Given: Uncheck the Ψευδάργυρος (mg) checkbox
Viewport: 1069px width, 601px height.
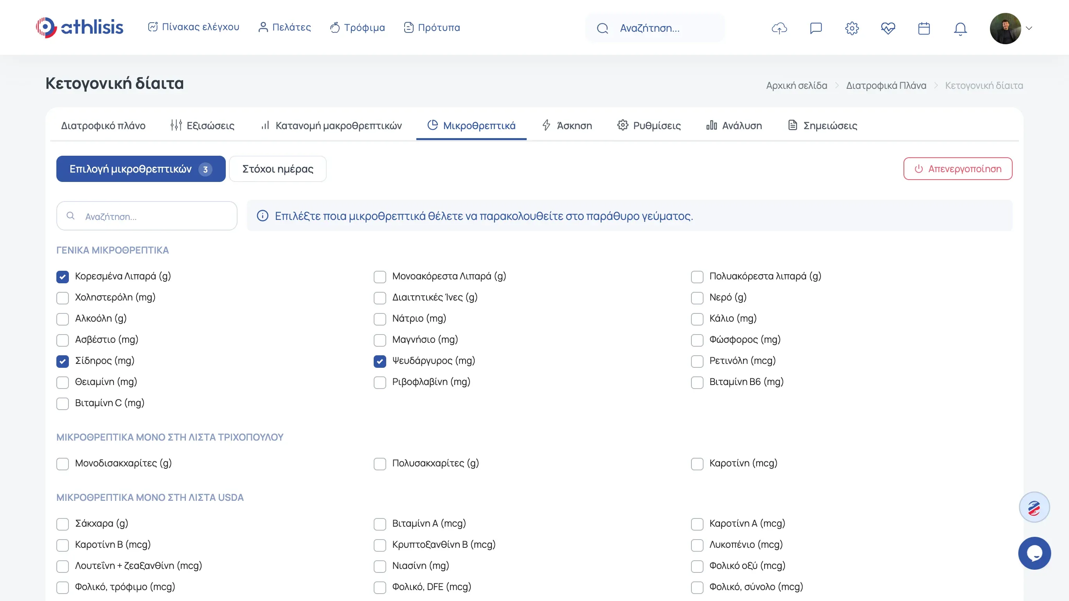Looking at the screenshot, I should [380, 361].
